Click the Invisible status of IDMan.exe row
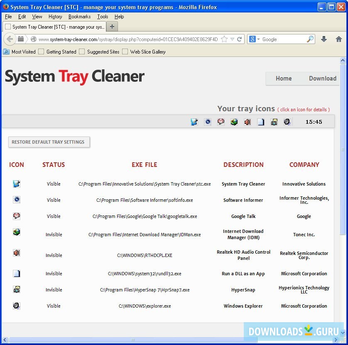This screenshot has height=345, width=348. pyautogui.click(x=54, y=235)
